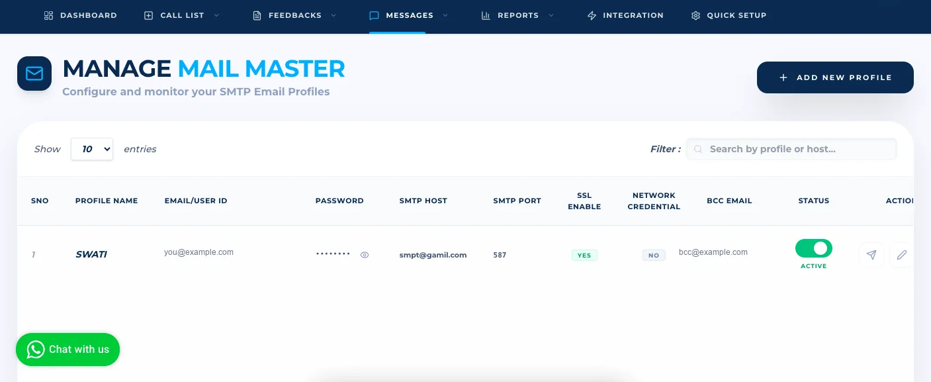Screen dimensions: 931x382
Task: Click the smpt@gamil.com host cell
Action: click(x=433, y=255)
